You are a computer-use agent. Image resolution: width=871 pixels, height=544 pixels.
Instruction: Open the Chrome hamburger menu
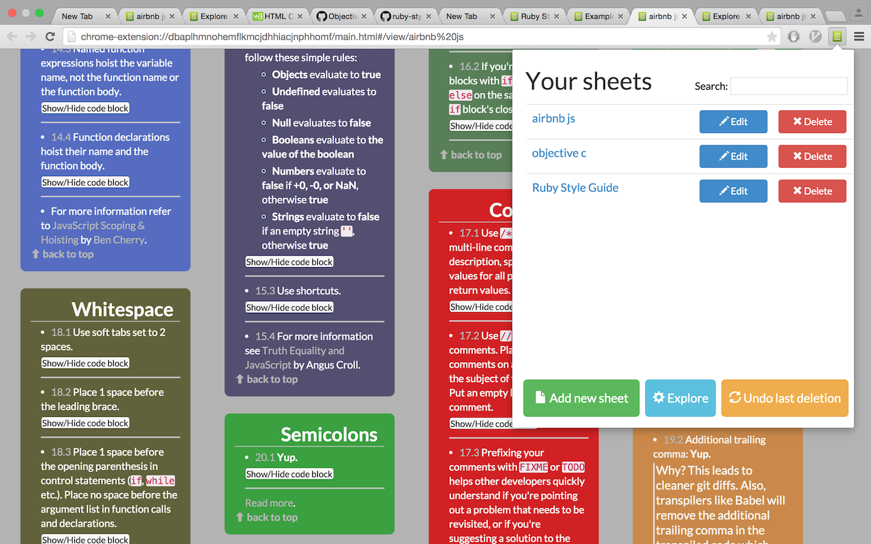tap(859, 37)
